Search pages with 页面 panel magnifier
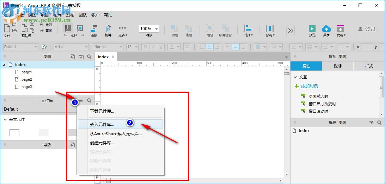This screenshot has width=385, height=184. pos(89,57)
